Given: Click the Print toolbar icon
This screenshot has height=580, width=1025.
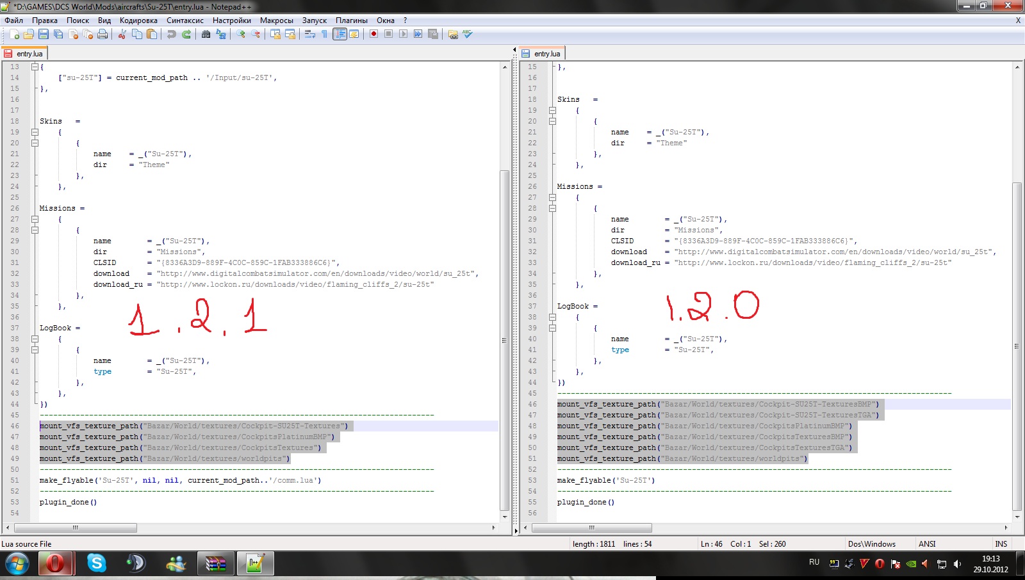Looking at the screenshot, I should [102, 35].
